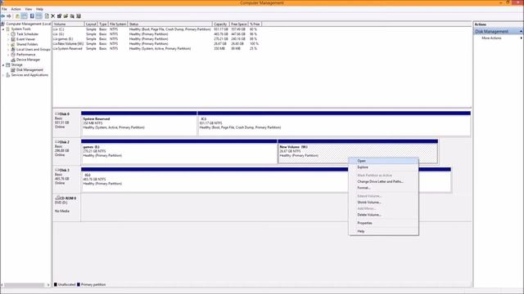Viewport: 524px width, 294px height.
Task: Collapse the System Tools tree node
Action: (x=3, y=29)
